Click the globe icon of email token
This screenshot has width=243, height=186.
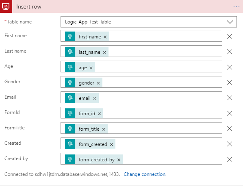[70, 98]
